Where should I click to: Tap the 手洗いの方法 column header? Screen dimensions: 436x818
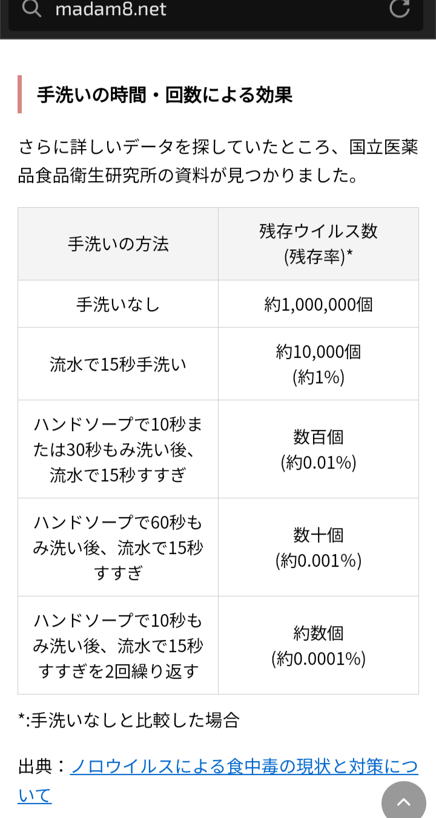click(x=118, y=244)
